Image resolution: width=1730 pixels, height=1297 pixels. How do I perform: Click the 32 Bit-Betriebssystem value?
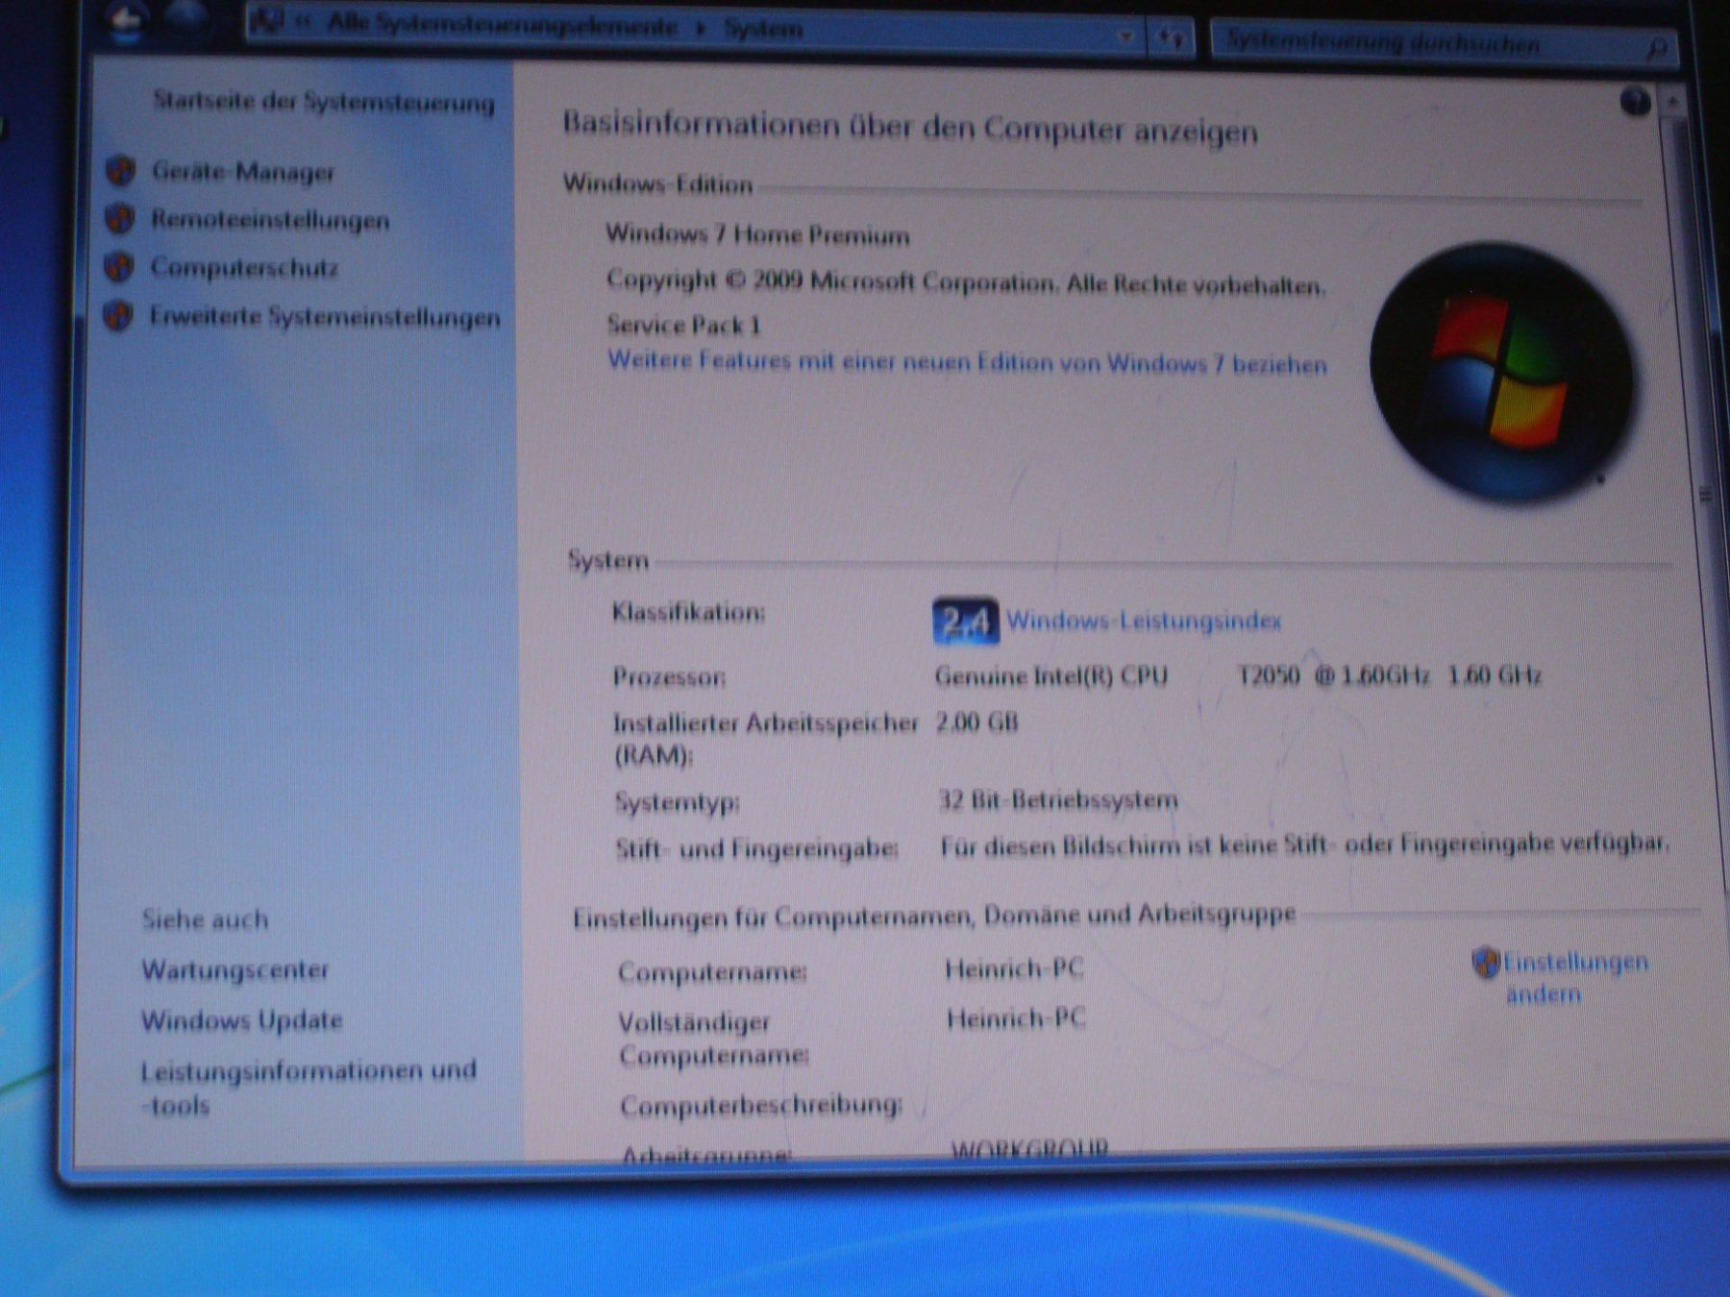1057,800
